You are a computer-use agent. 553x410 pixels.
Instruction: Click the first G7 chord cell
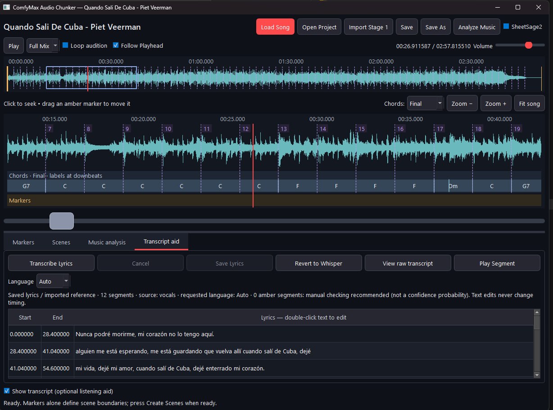(26, 186)
